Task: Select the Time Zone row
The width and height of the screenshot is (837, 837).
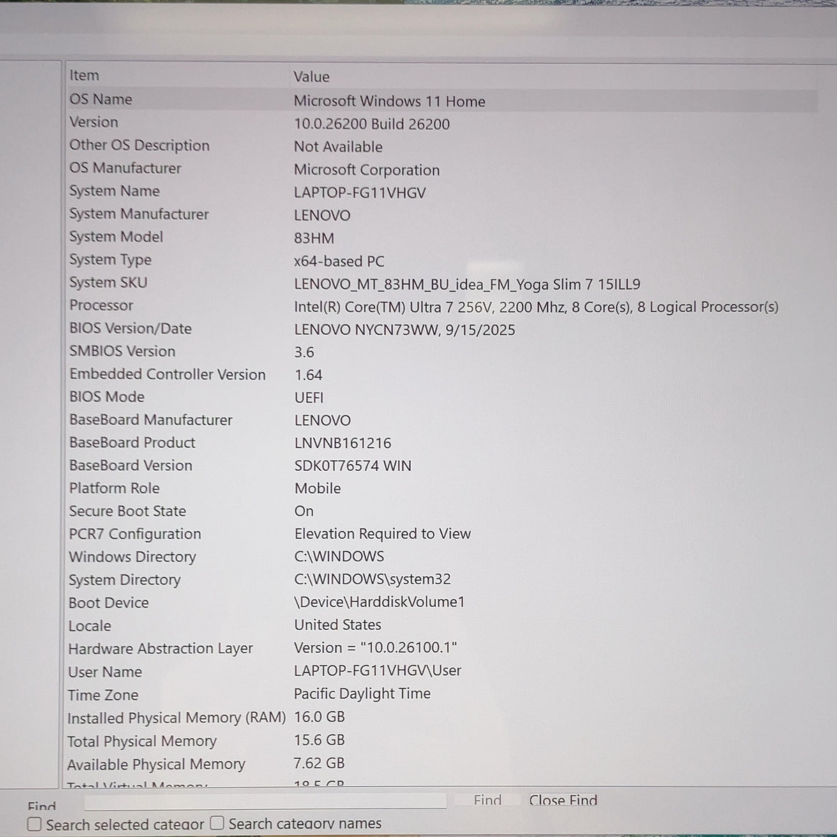Action: tap(442, 695)
